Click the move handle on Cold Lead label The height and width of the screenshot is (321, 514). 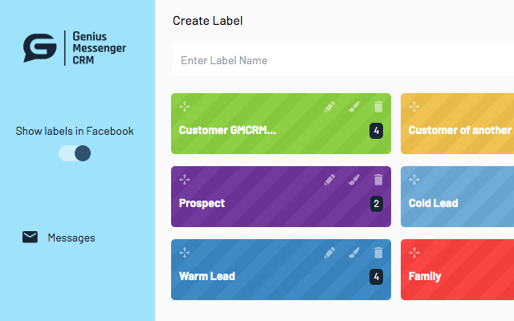[x=414, y=180]
